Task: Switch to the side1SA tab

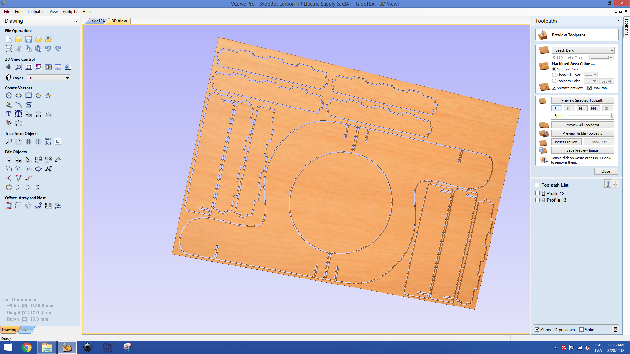Action: [x=98, y=21]
